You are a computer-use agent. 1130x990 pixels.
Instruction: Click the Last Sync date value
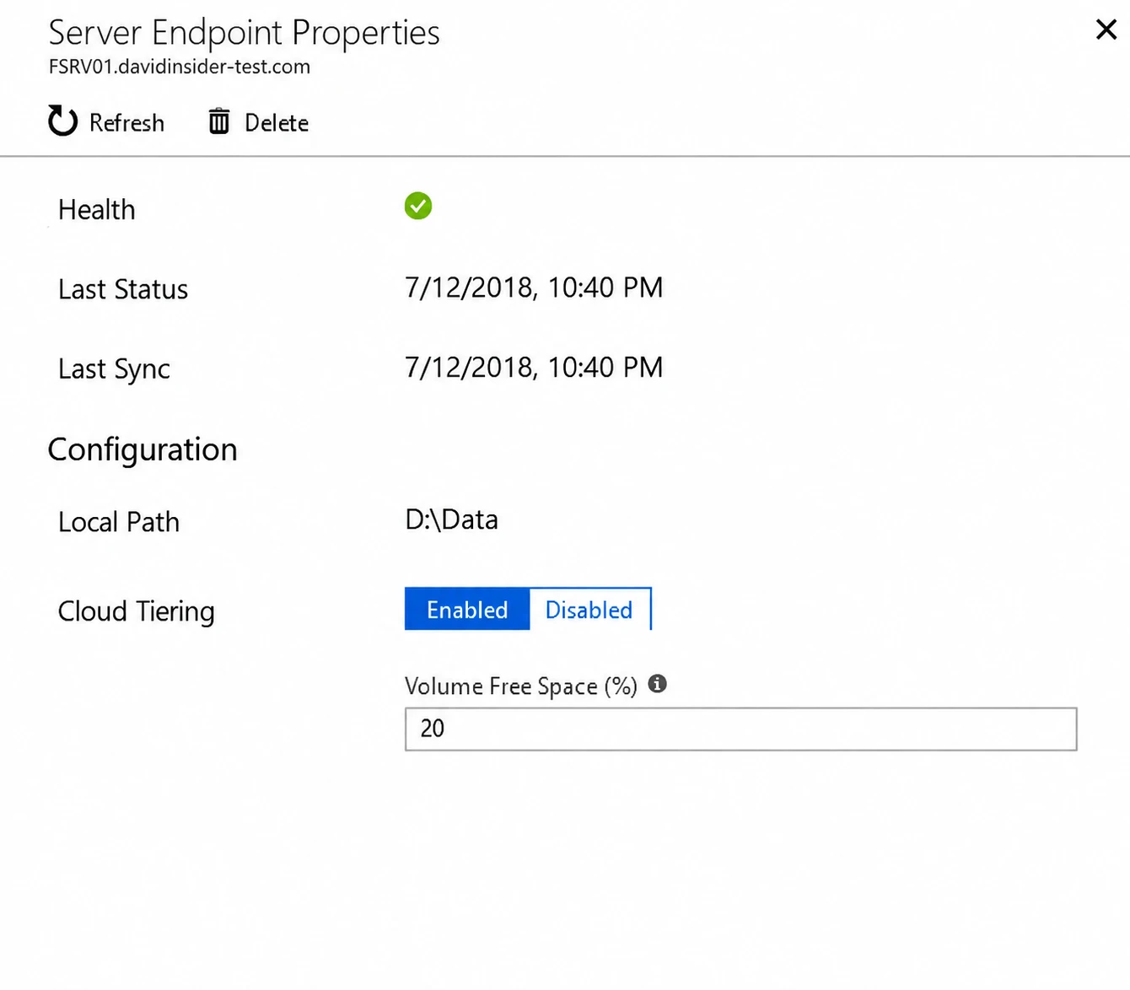[x=534, y=367]
